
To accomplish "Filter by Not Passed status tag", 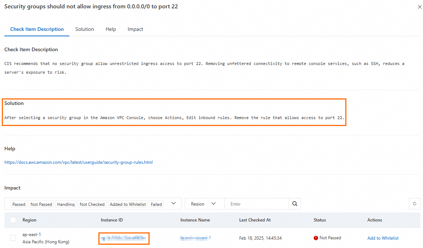I will pos(41,204).
